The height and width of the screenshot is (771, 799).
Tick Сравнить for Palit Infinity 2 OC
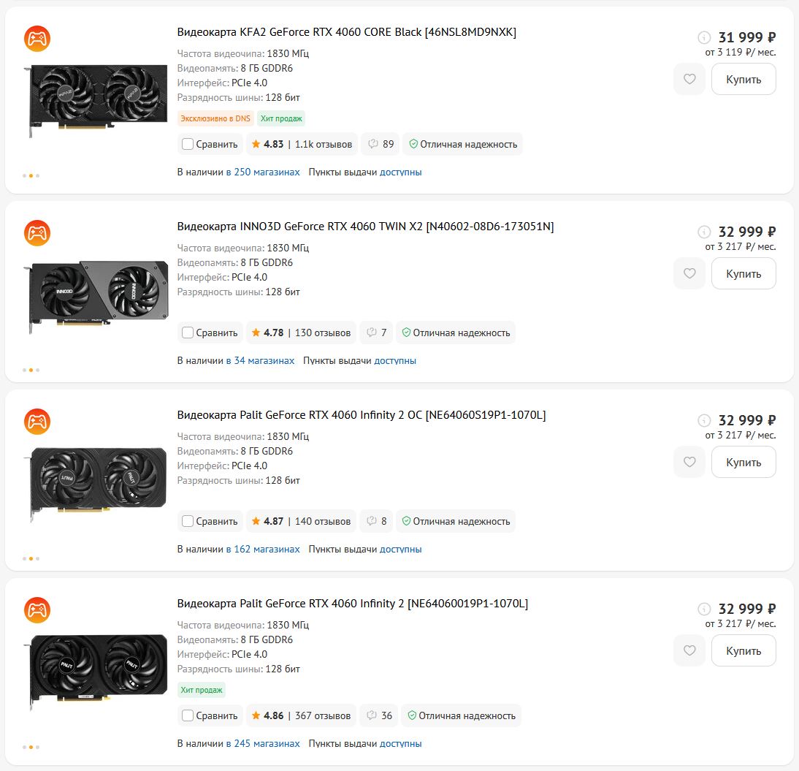pyautogui.click(x=188, y=521)
